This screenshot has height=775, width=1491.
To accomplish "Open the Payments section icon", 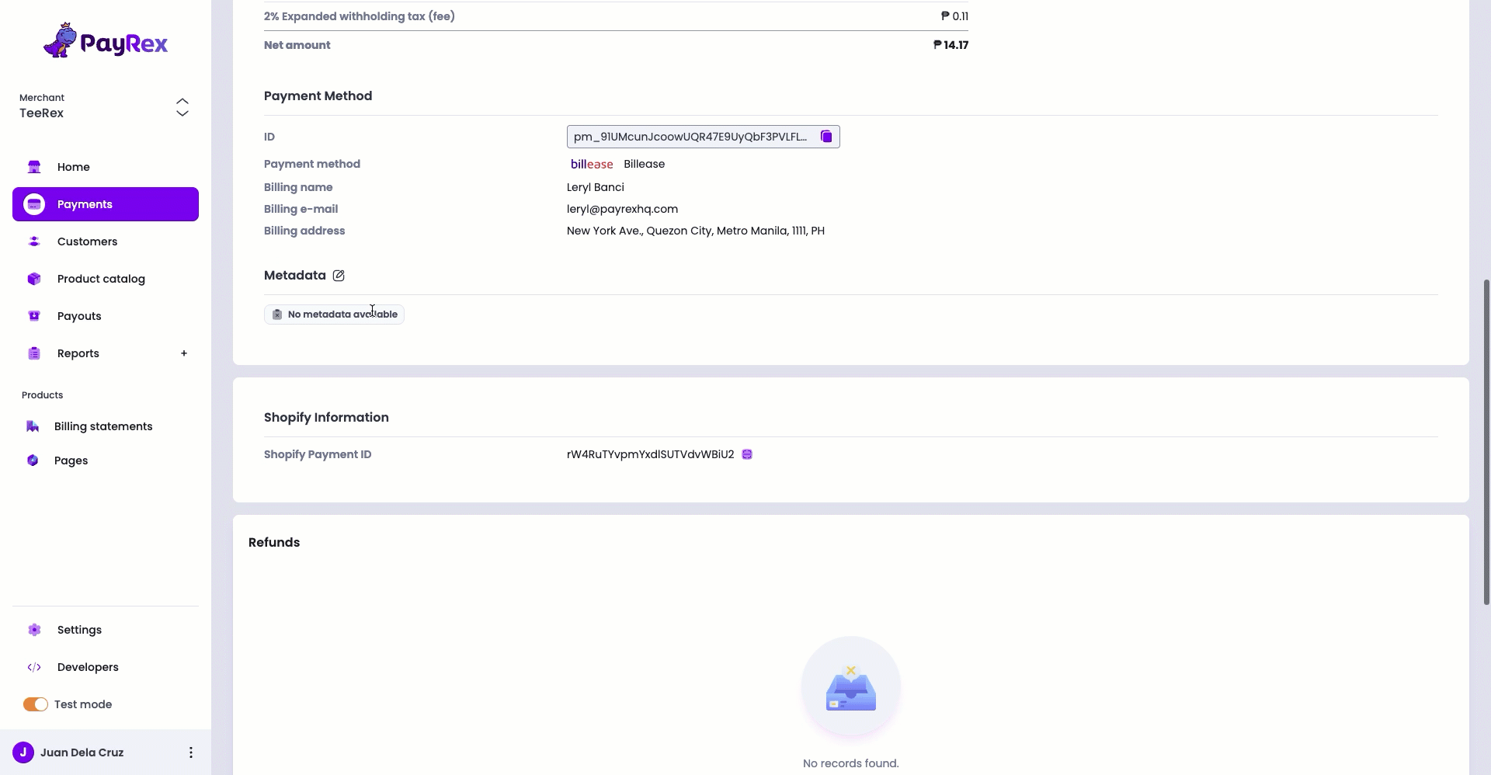I will click(33, 204).
